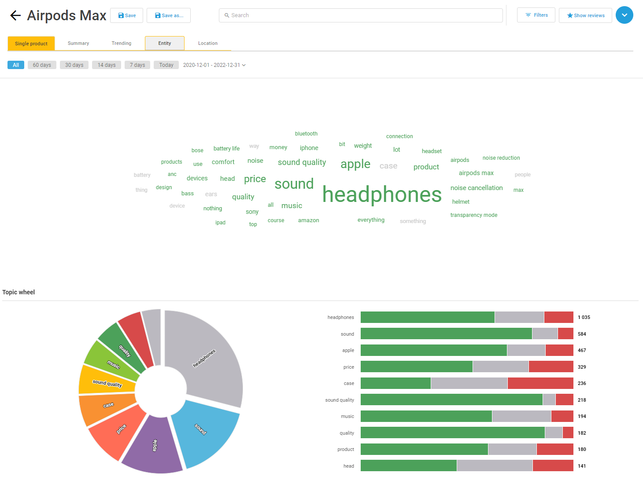Click the 584 count for sound
The image size is (643, 502).
(582, 334)
